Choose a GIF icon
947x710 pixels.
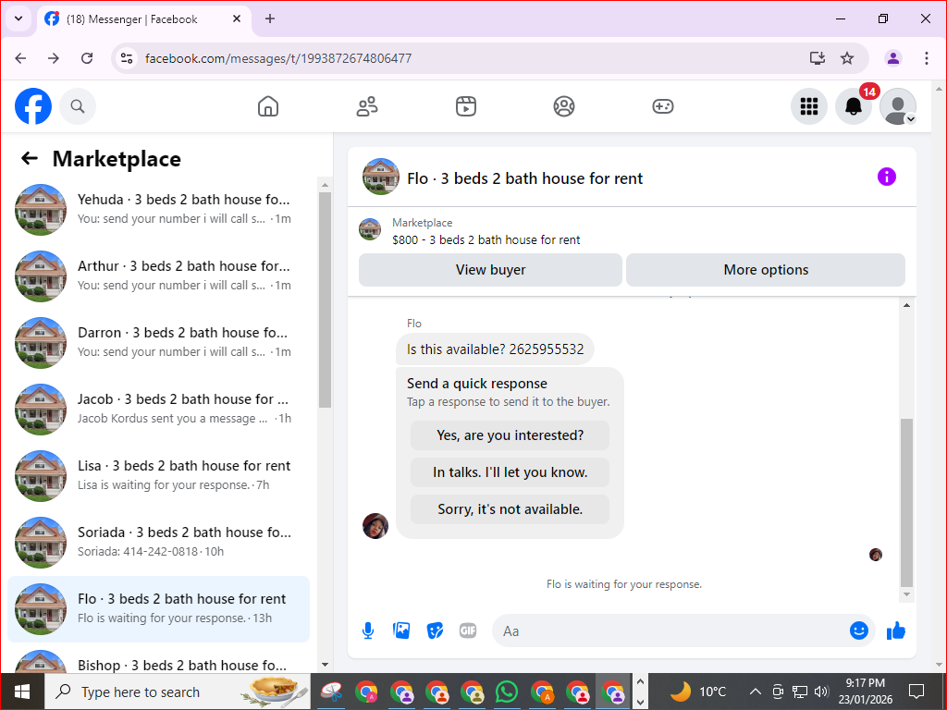tap(468, 630)
